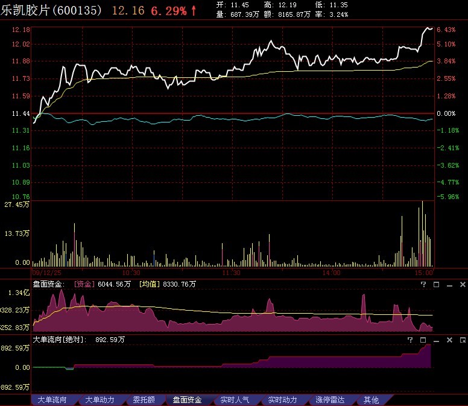Click the 27.45万 volume axis label
Screen dimensions: 468x406
17,205
